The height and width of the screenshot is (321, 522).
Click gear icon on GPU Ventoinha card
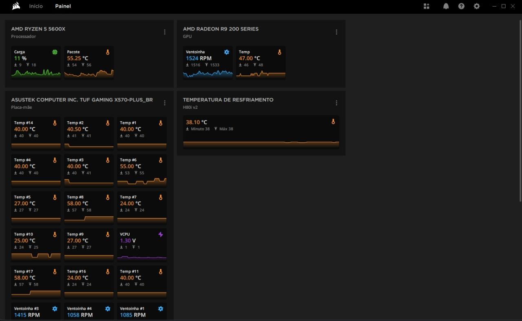coord(227,52)
